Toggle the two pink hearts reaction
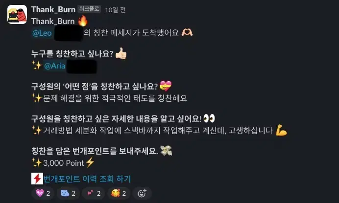Viewport: 339px width, 203px height. [x=94, y=193]
